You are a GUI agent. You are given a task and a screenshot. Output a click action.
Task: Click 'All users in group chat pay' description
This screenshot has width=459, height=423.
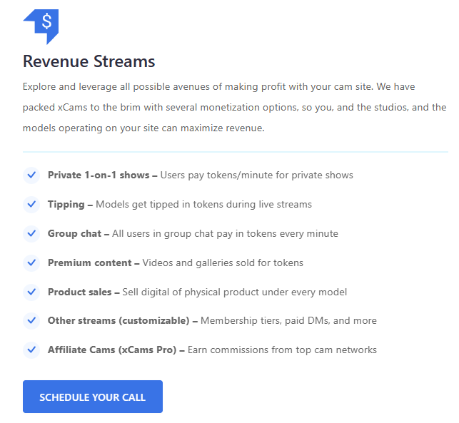[225, 234]
